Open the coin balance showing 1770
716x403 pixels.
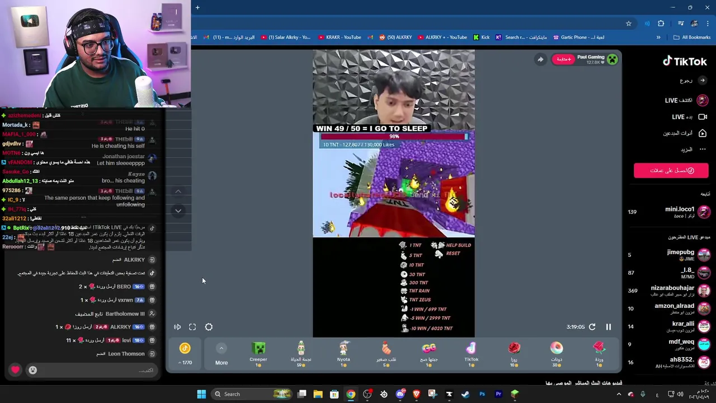[185, 354]
